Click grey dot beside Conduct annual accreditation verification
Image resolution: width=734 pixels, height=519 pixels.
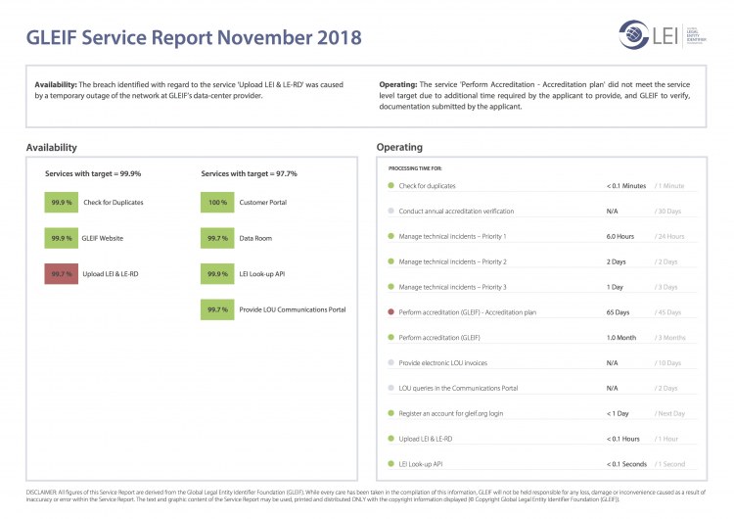point(390,211)
